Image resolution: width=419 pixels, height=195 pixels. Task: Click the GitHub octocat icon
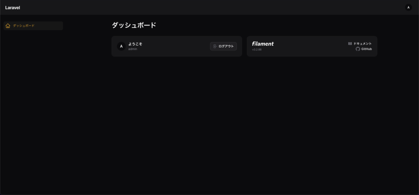tap(358, 49)
